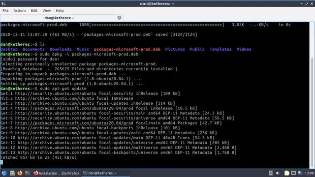Maximize the terminal window

307,3
